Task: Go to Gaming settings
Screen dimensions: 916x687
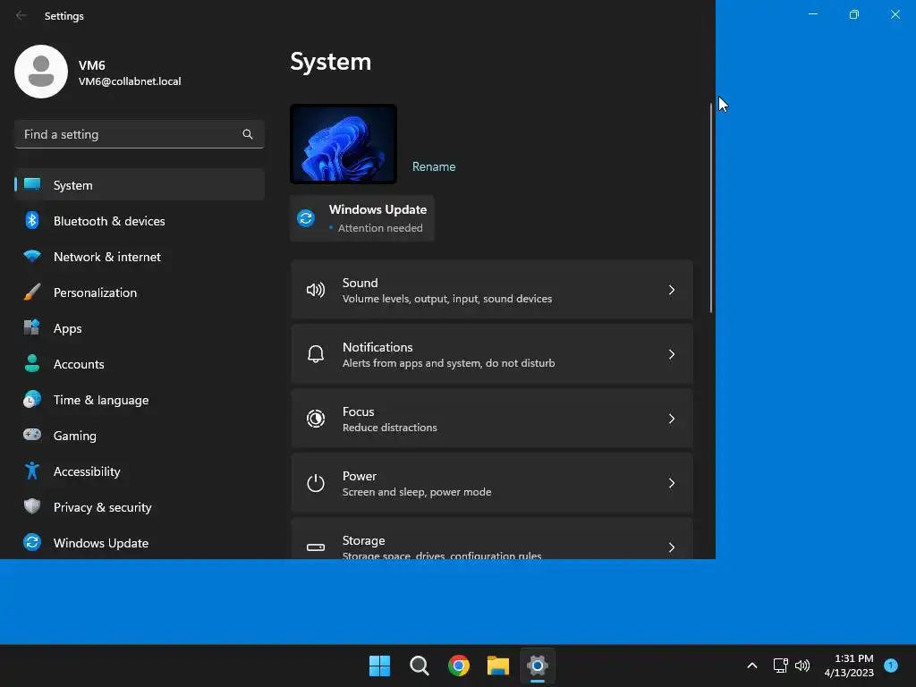Action: point(140,436)
